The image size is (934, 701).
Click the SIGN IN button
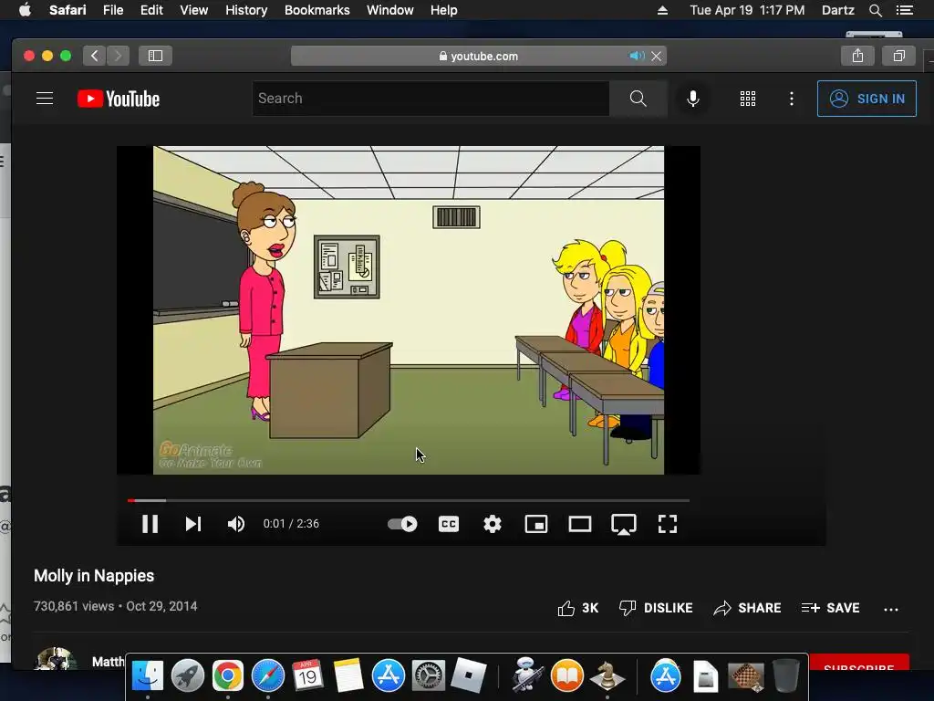coord(867,99)
